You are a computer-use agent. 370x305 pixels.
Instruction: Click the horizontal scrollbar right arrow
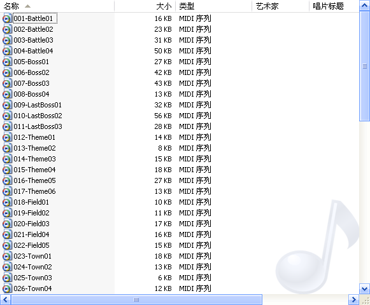[353, 299]
